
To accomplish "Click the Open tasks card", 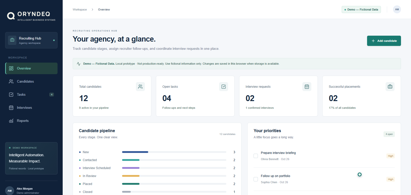I will click(195, 96).
